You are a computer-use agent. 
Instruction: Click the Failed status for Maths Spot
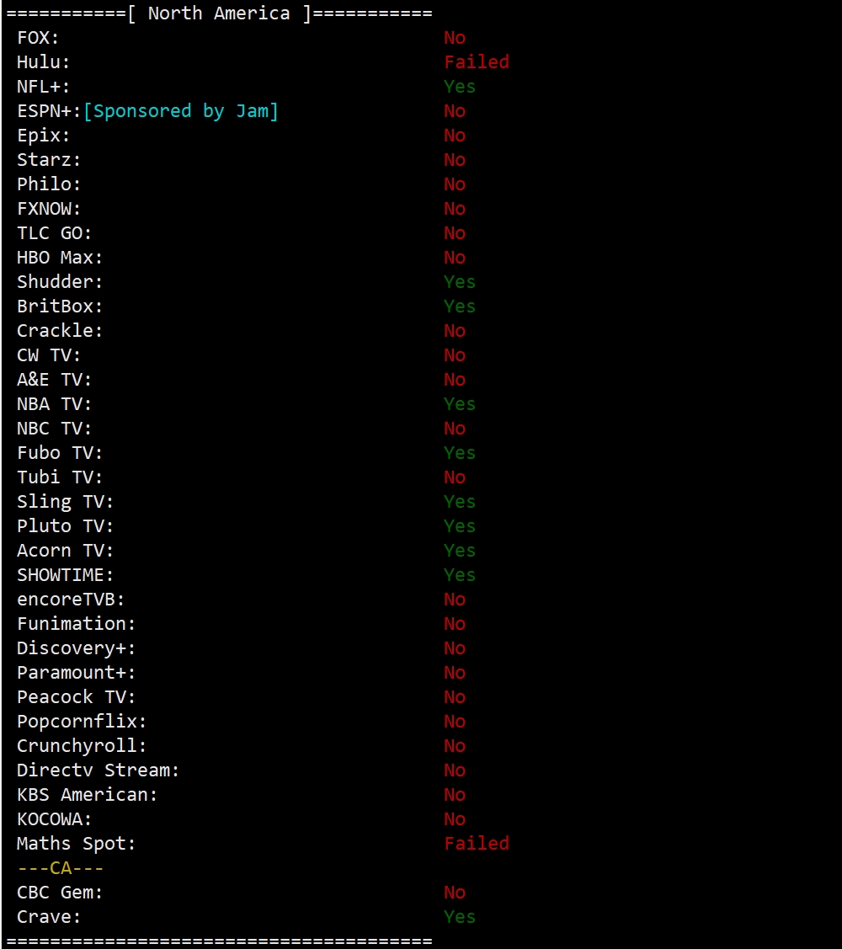click(477, 844)
